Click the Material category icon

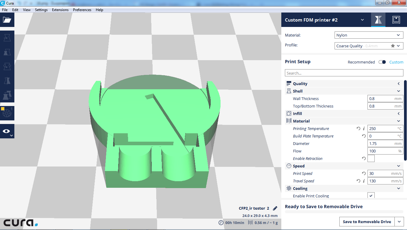pos(289,121)
